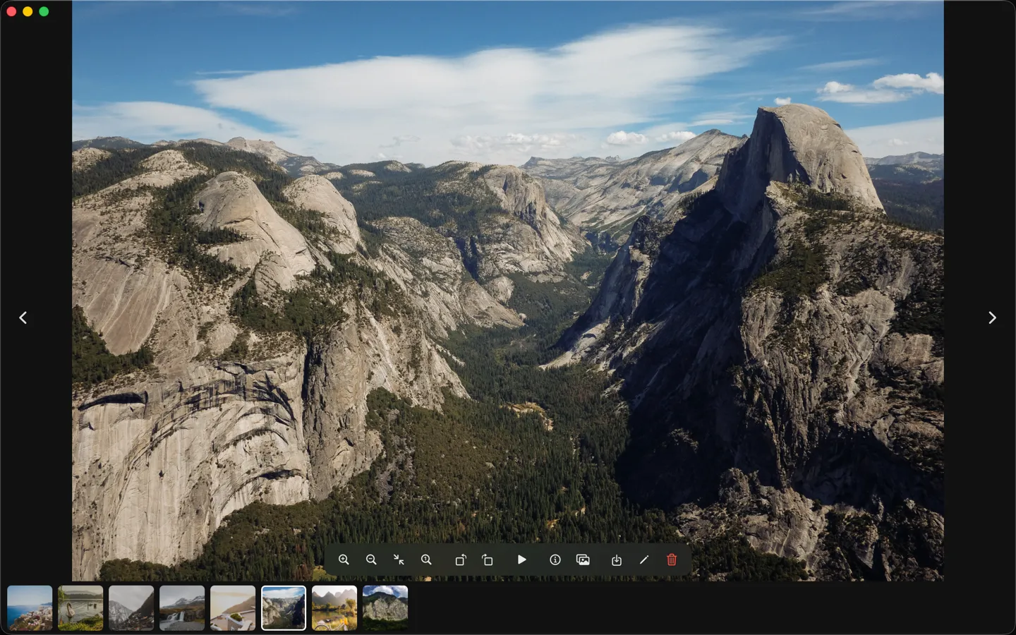Toggle the photo gallery strip icon

click(x=583, y=560)
